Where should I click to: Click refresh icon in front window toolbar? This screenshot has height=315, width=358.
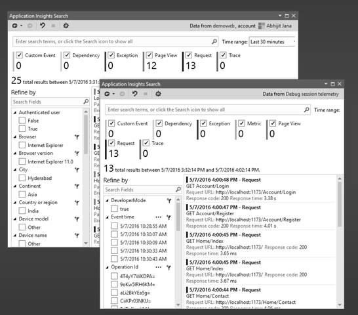pyautogui.click(x=107, y=94)
